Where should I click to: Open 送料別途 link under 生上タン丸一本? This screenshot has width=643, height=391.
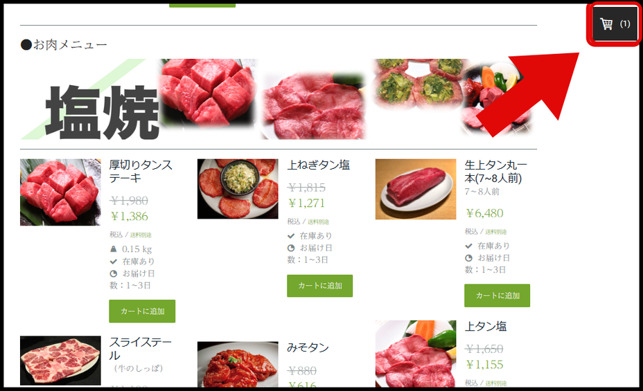(x=496, y=232)
